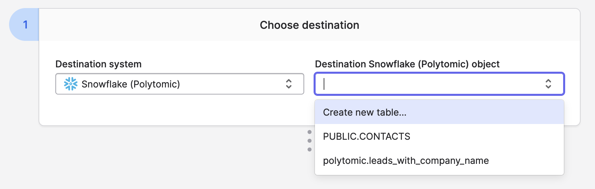Screen dimensions: 595x189
Task: Click the bottom dot of the connector
Action: click(x=310, y=149)
